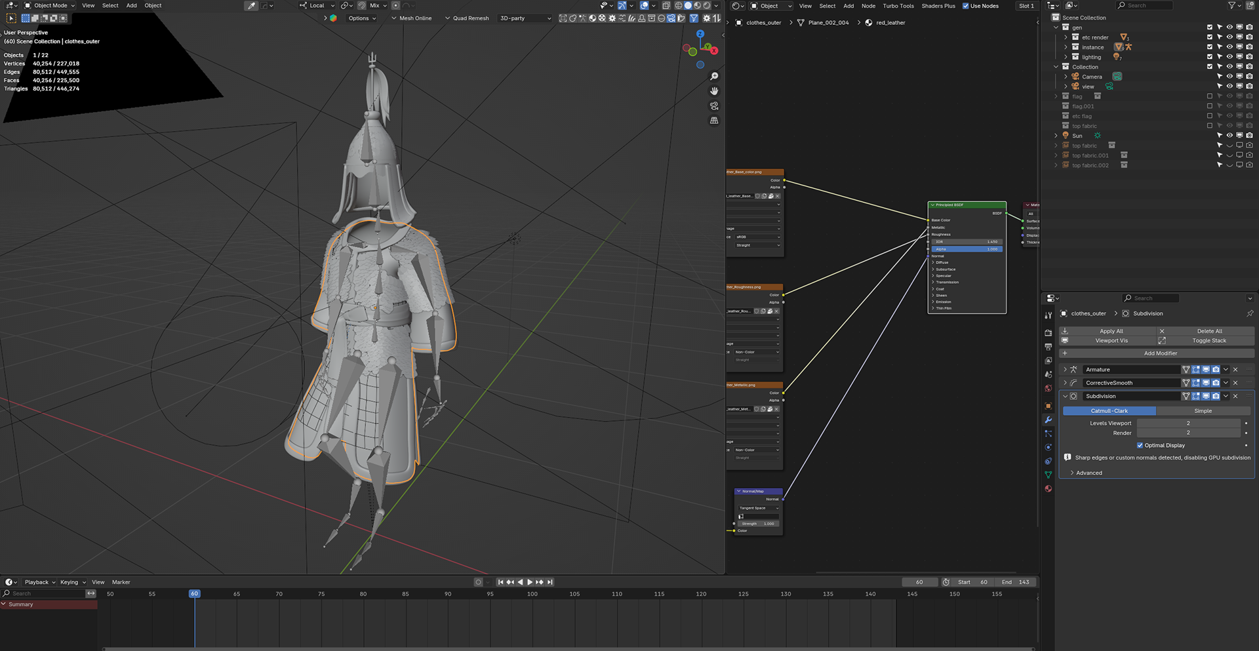This screenshot has width=1259, height=651.
Task: Click the viewport pan hand icon
Action: [x=714, y=91]
